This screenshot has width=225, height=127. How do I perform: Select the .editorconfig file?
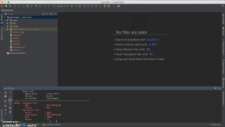(x=18, y=32)
